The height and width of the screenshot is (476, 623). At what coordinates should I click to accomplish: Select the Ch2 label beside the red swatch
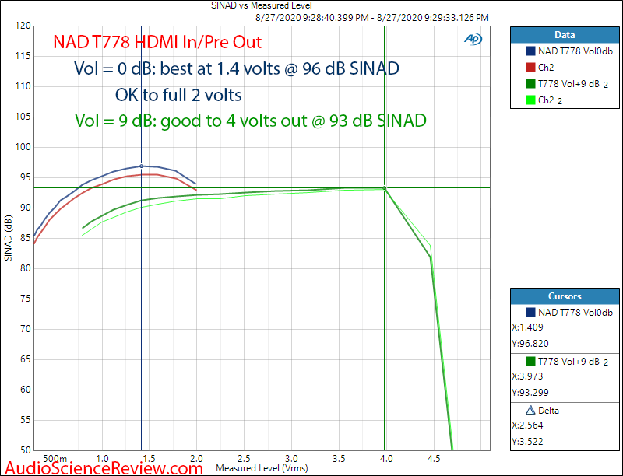[x=546, y=68]
